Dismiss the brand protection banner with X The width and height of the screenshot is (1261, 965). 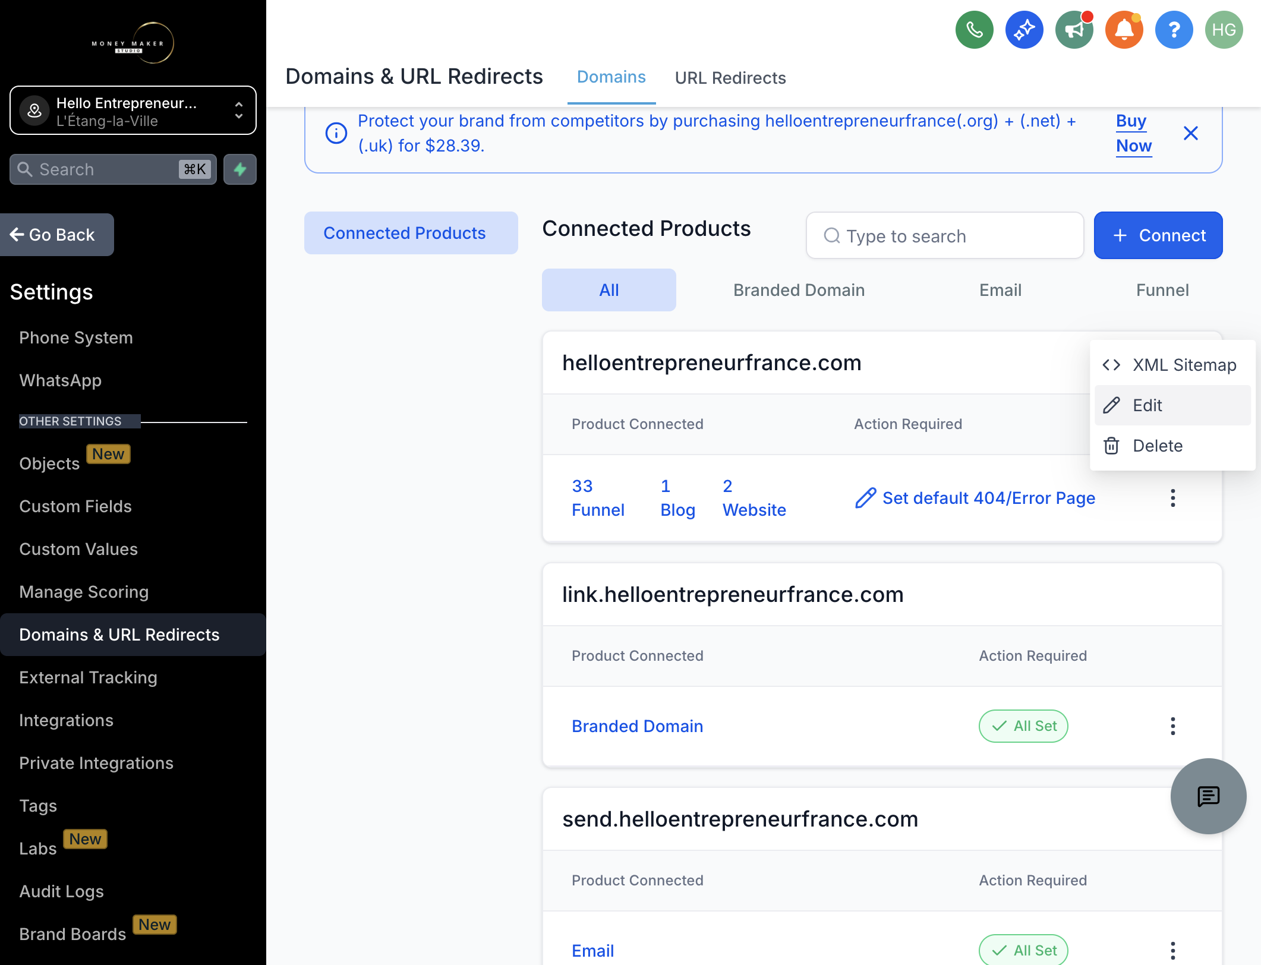[x=1191, y=133]
